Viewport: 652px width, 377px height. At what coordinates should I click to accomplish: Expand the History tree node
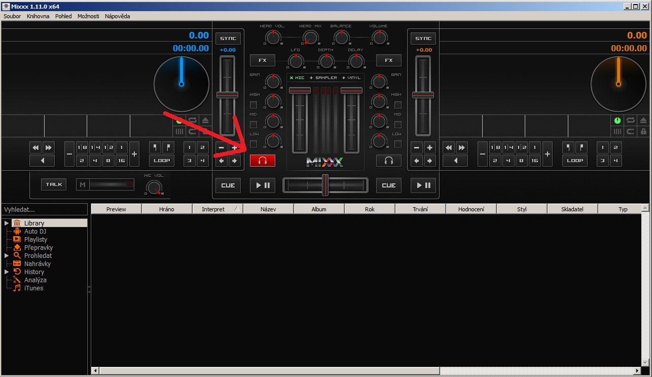[7, 272]
